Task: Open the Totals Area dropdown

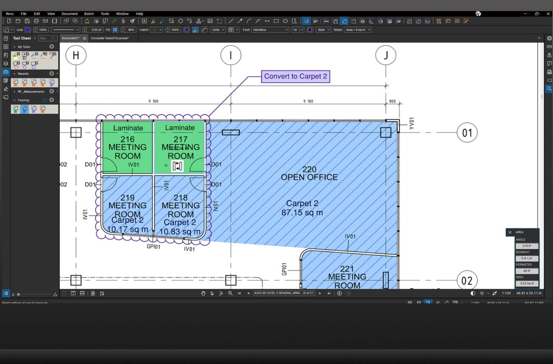Action: point(358,30)
